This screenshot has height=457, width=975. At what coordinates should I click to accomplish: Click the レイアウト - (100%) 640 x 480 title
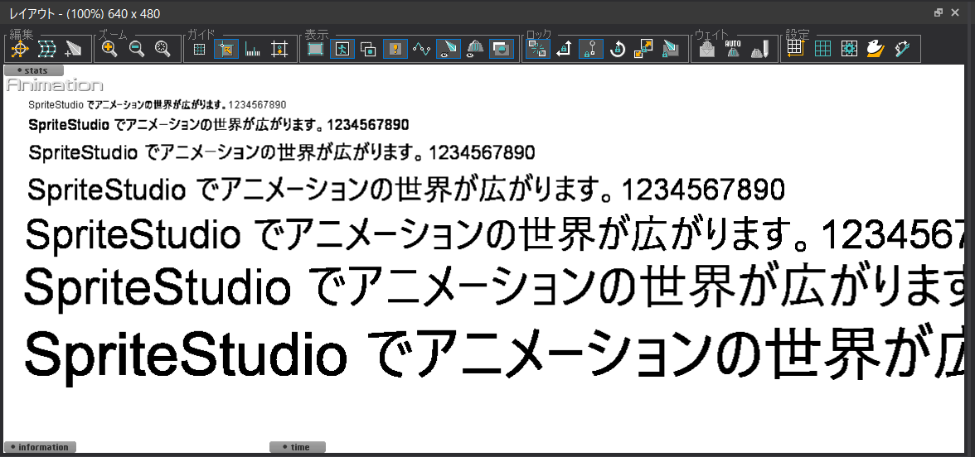coord(85,13)
